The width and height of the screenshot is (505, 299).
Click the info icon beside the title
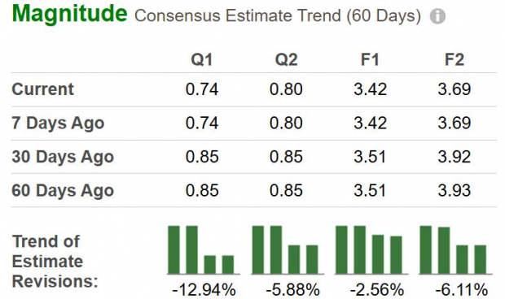[x=437, y=16]
